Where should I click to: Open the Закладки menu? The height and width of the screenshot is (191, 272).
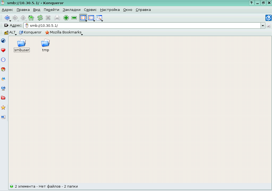pyautogui.click(x=71, y=10)
